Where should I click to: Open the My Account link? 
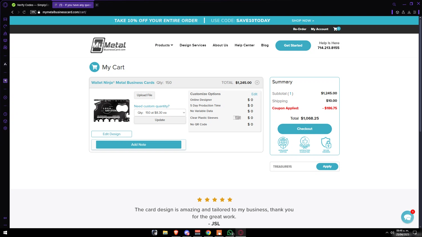click(x=320, y=29)
